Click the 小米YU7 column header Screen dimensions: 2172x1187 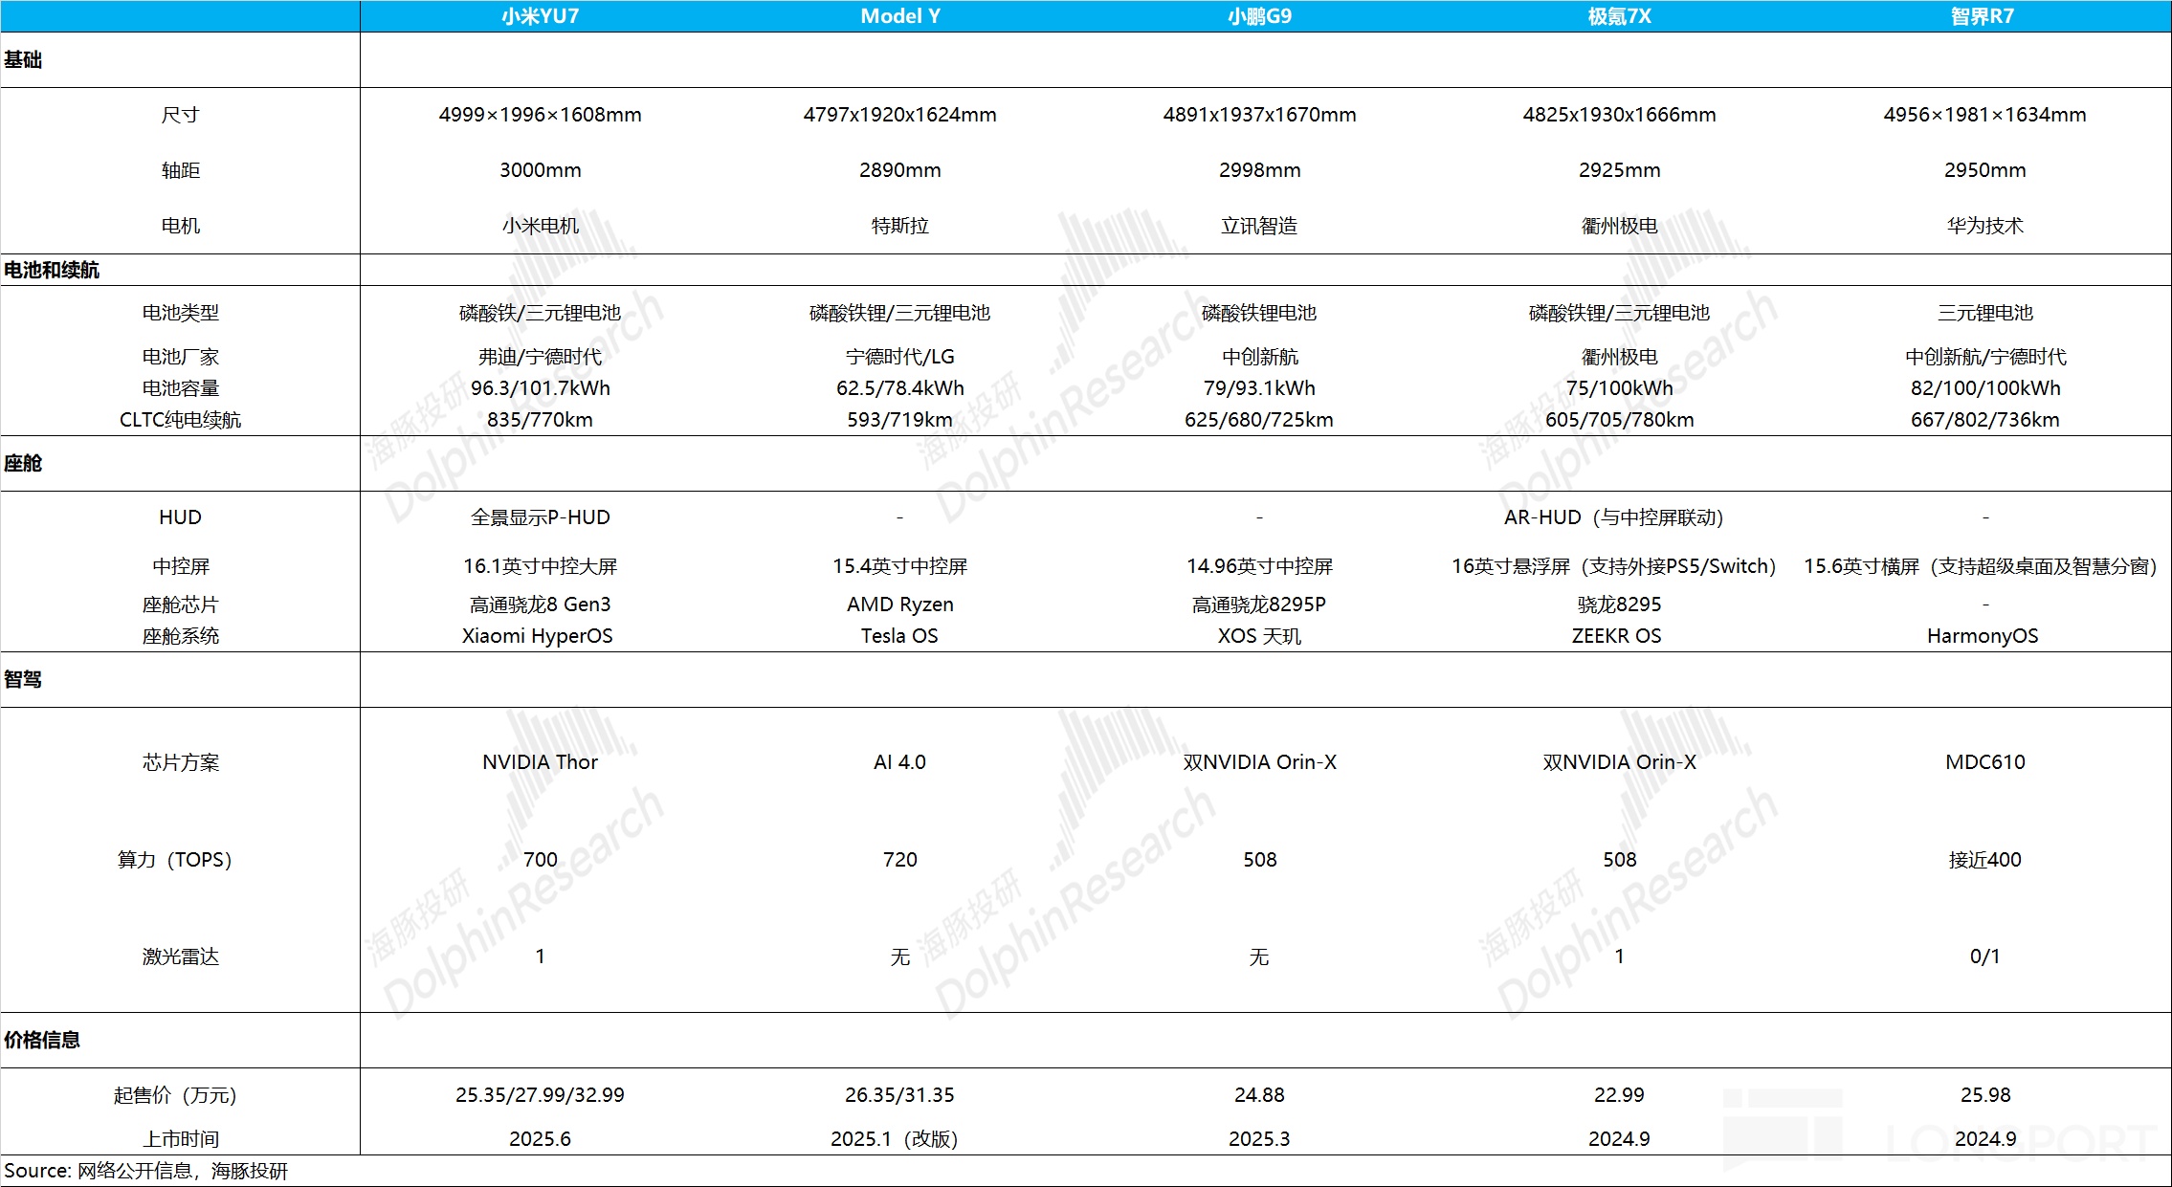click(x=540, y=16)
